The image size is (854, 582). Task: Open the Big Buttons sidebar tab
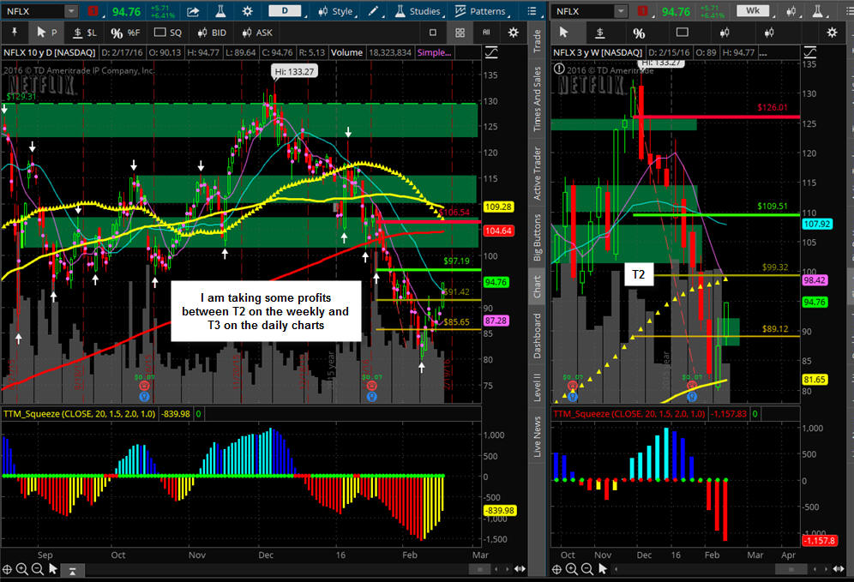click(x=537, y=237)
